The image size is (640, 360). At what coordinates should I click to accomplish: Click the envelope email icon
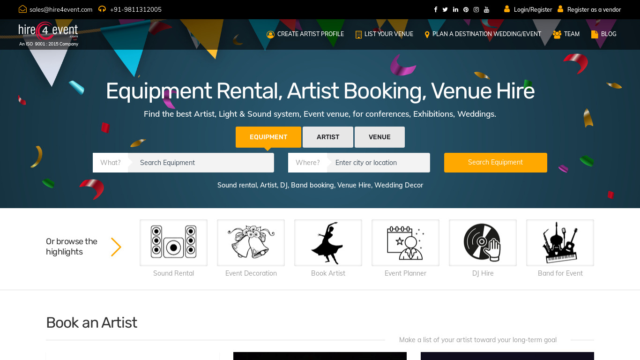(22, 9)
